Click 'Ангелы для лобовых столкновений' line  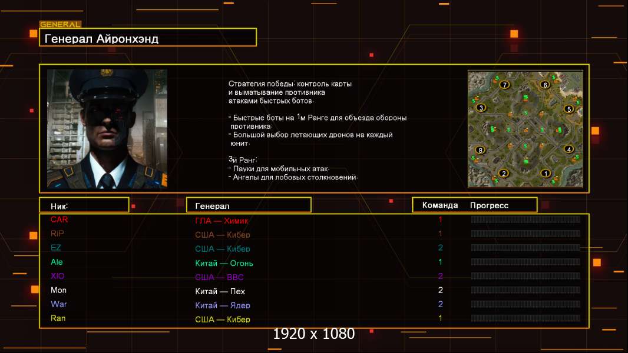[293, 177]
